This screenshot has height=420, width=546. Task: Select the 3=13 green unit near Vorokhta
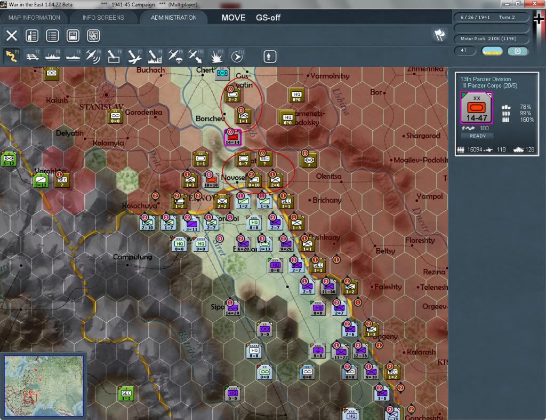click(x=41, y=180)
